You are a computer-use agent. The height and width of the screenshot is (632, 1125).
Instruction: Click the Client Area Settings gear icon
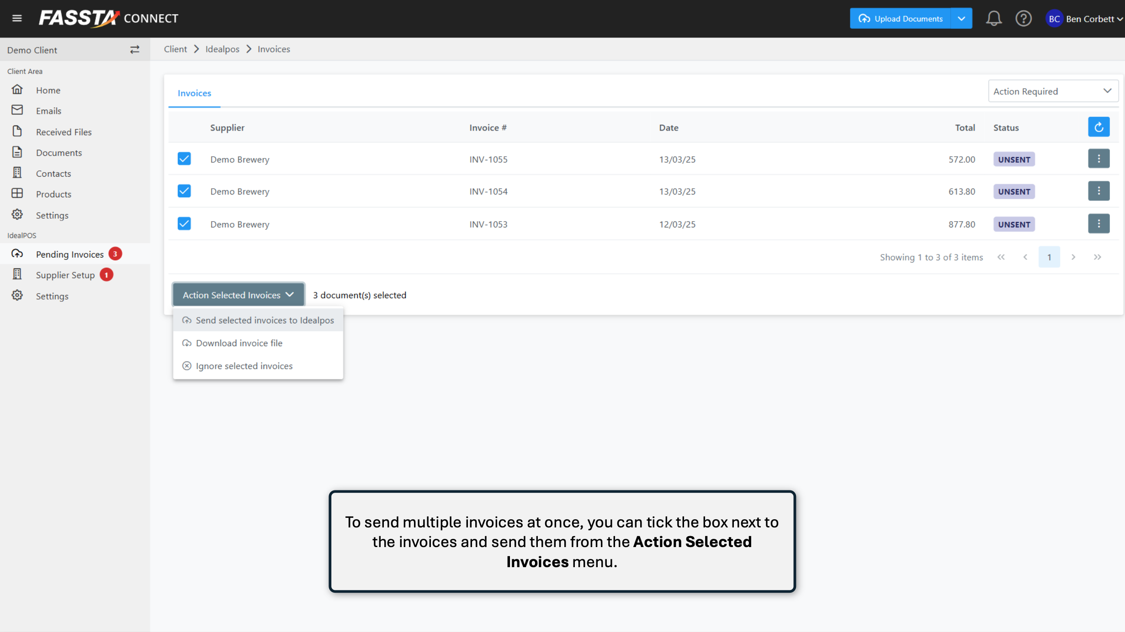(x=17, y=215)
